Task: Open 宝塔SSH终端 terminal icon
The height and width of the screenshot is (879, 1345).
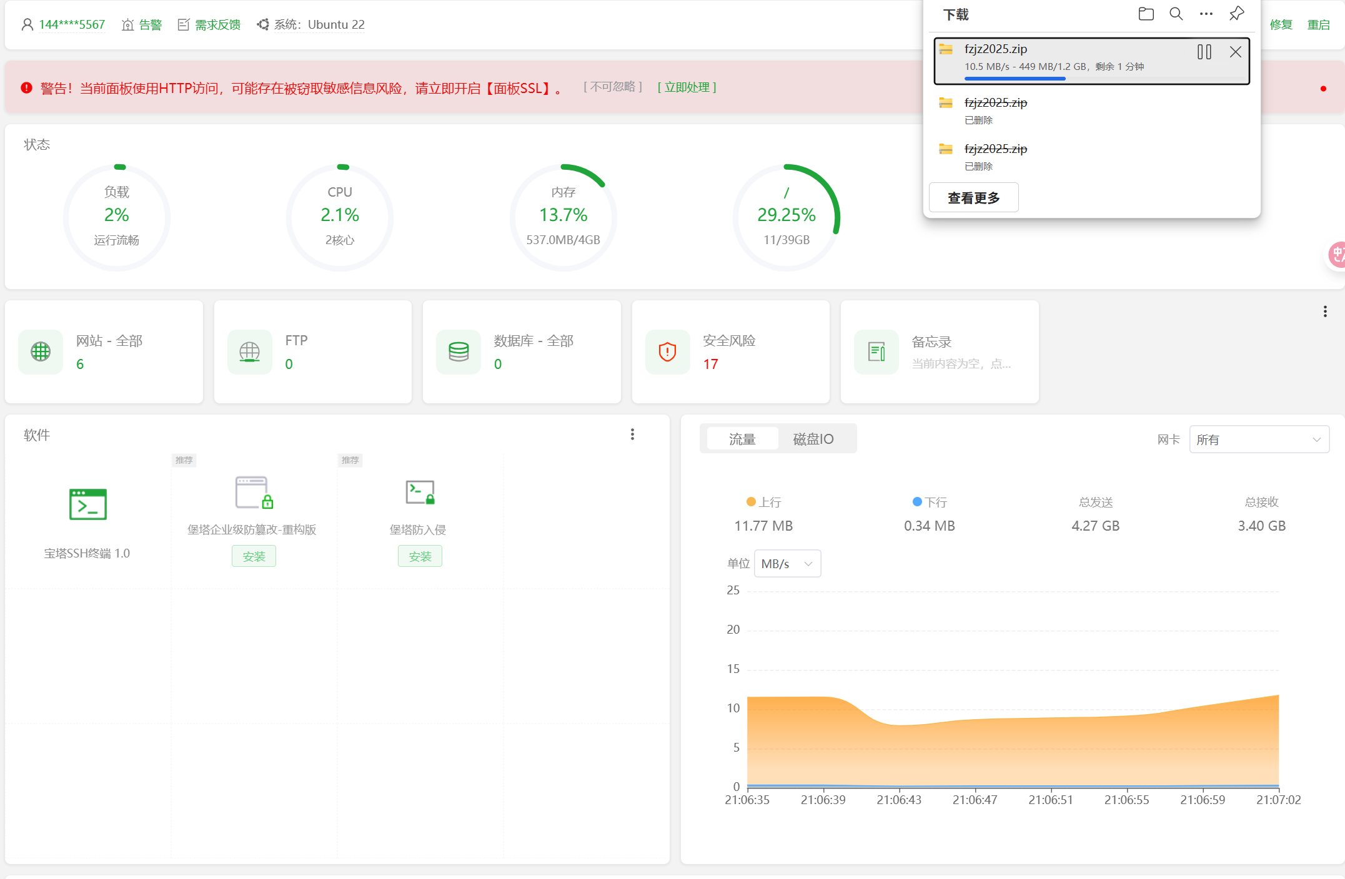Action: [88, 504]
